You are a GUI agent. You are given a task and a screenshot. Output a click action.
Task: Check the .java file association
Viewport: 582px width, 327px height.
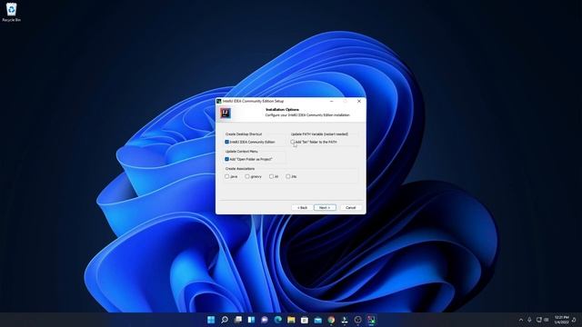(226, 176)
